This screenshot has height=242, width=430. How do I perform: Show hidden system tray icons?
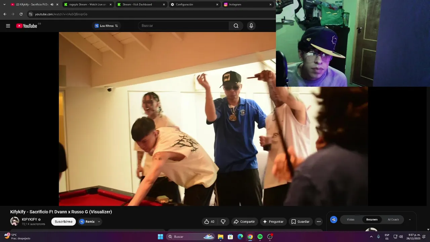pyautogui.click(x=371, y=237)
